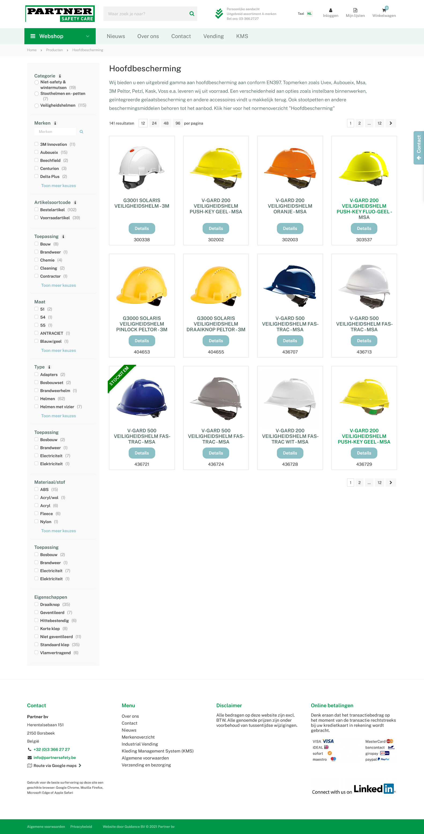Open the orange V-Gard 200 helmet image
This screenshot has height=834, width=424.
tap(290, 168)
